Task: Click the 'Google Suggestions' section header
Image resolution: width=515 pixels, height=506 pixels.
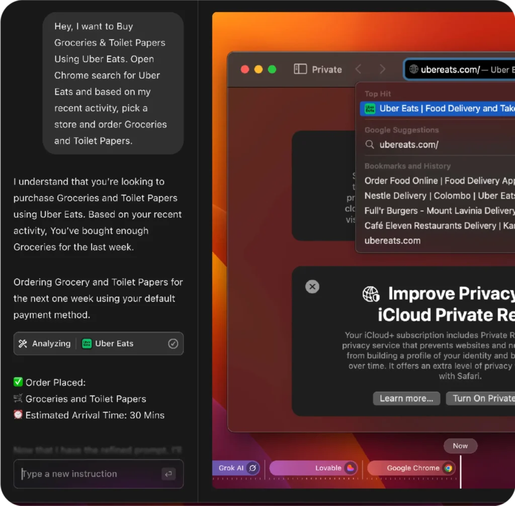Action: [401, 130]
